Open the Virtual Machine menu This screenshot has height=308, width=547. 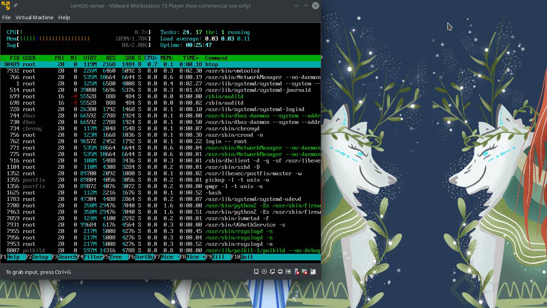(x=34, y=17)
